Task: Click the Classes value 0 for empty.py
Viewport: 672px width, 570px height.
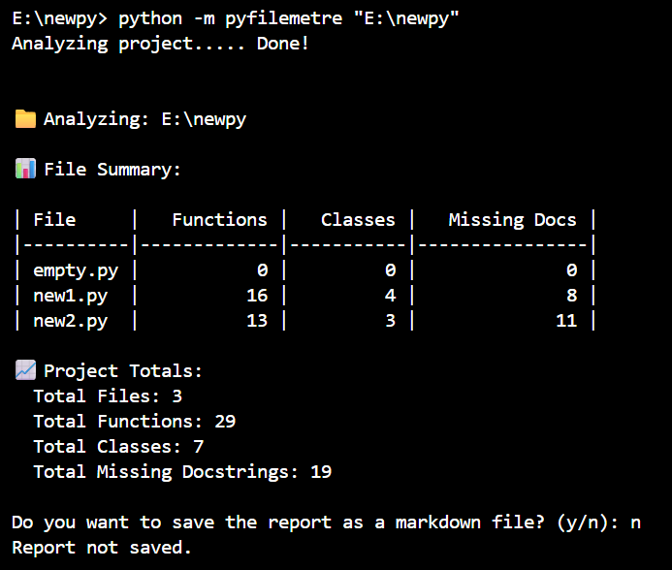Action: coord(390,270)
